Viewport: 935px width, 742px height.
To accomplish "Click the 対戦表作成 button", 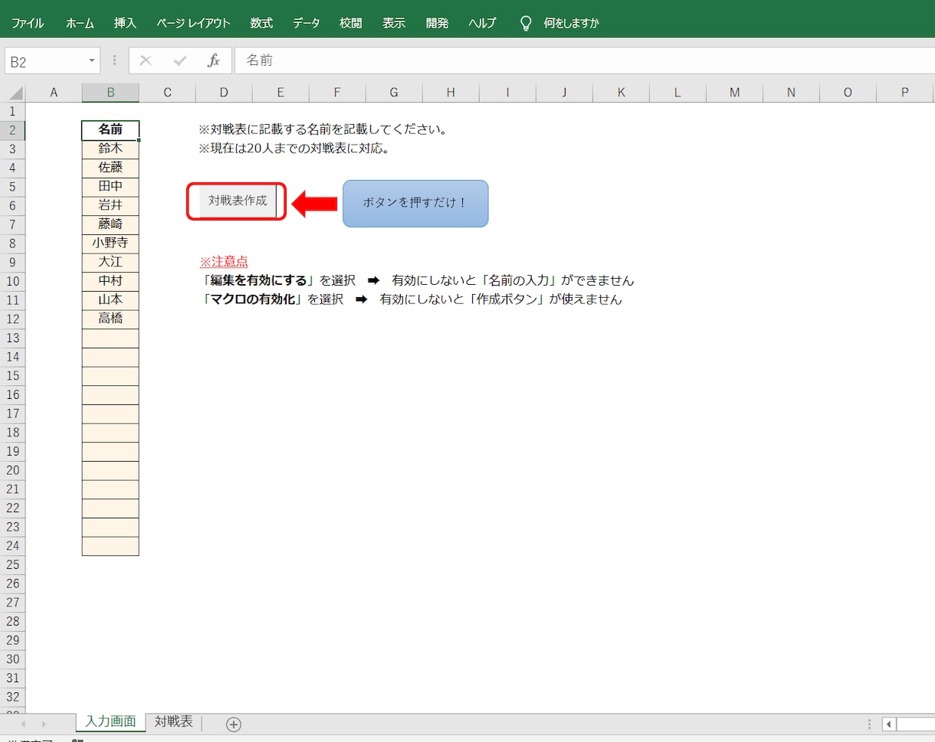I will pyautogui.click(x=238, y=201).
